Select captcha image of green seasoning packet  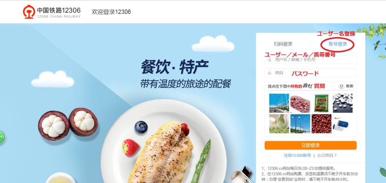click(321, 103)
